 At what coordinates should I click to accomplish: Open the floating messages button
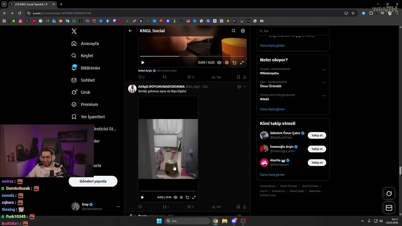point(389,208)
